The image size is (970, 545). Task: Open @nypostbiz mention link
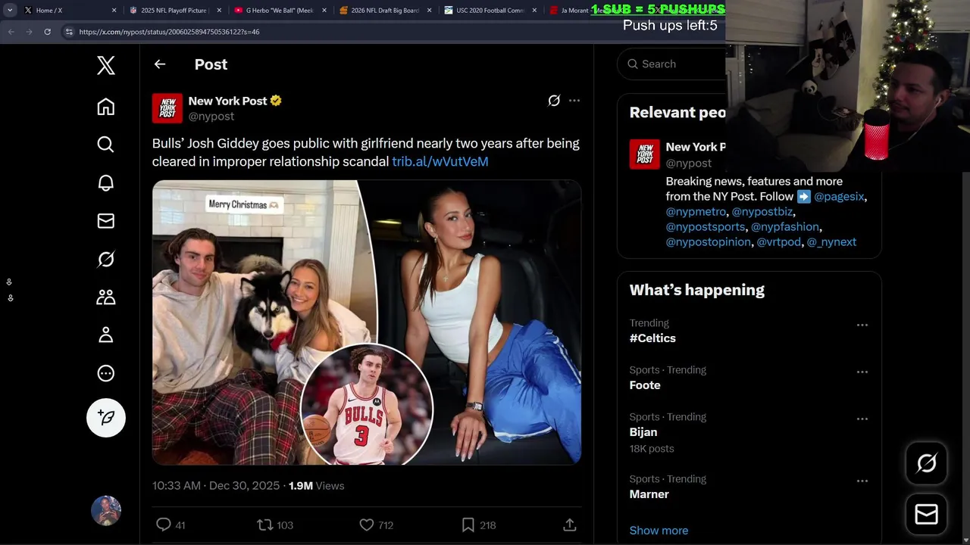(762, 212)
